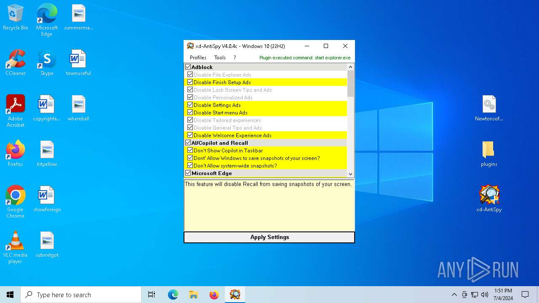Image resolution: width=539 pixels, height=303 pixels.
Task: Open the network status tray icon
Action: 475,295
